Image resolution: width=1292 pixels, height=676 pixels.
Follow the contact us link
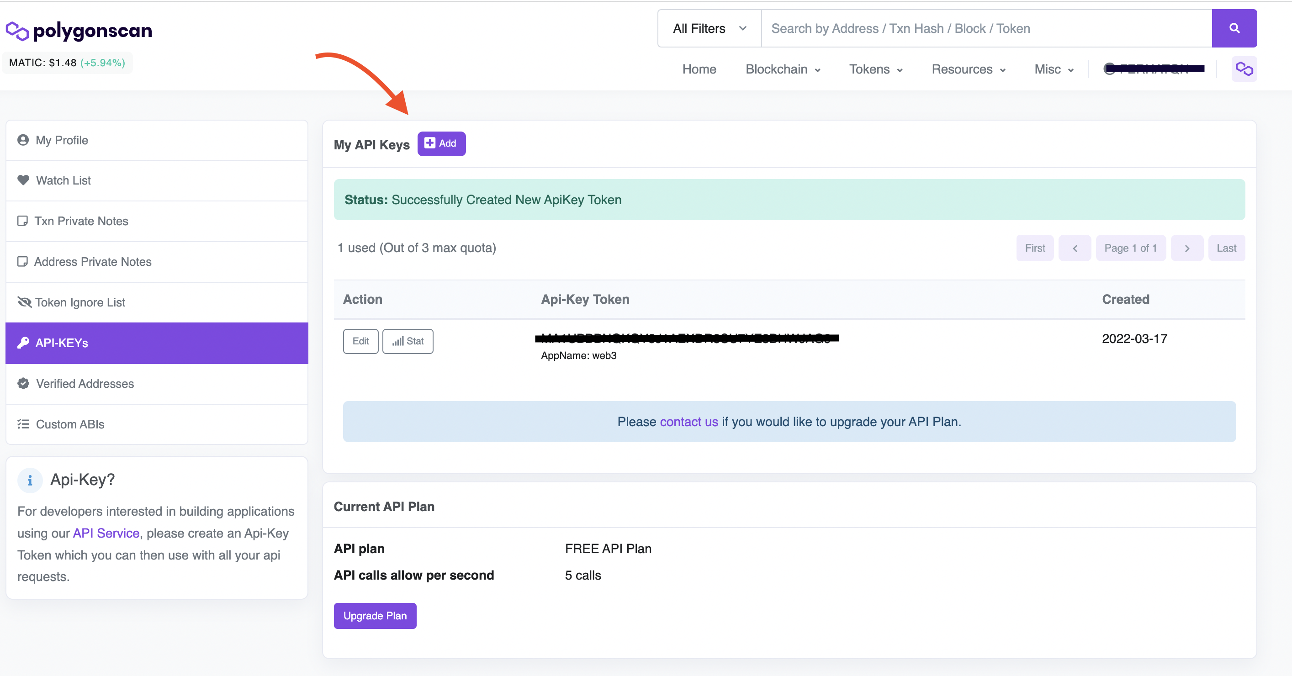pyautogui.click(x=688, y=422)
